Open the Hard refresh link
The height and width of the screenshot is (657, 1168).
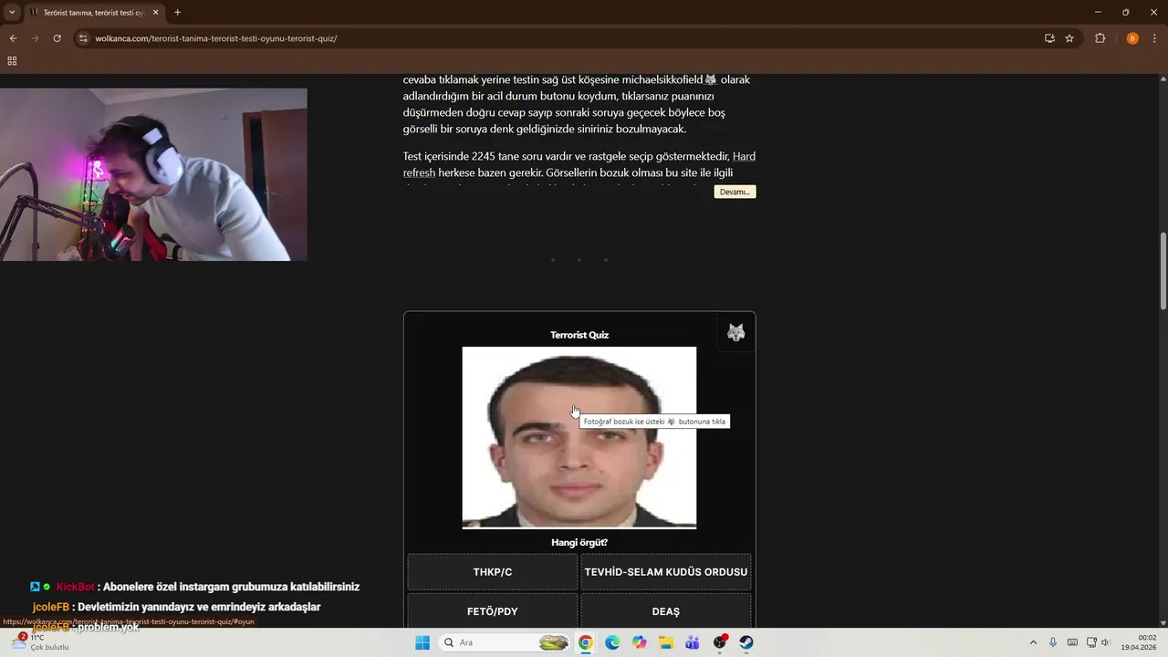579,164
